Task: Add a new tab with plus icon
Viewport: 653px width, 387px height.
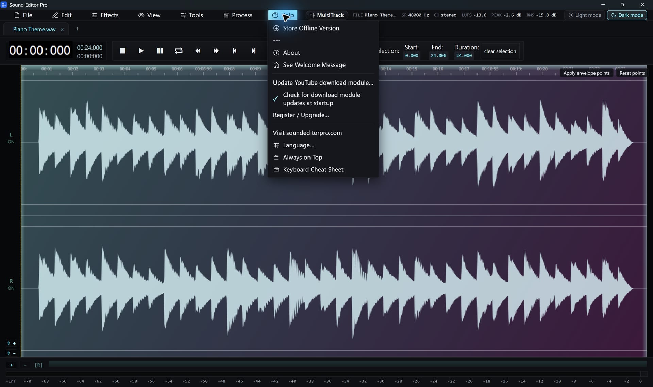Action: click(77, 29)
